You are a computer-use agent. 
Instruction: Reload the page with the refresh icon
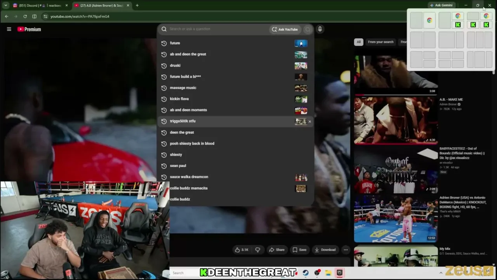point(25,16)
